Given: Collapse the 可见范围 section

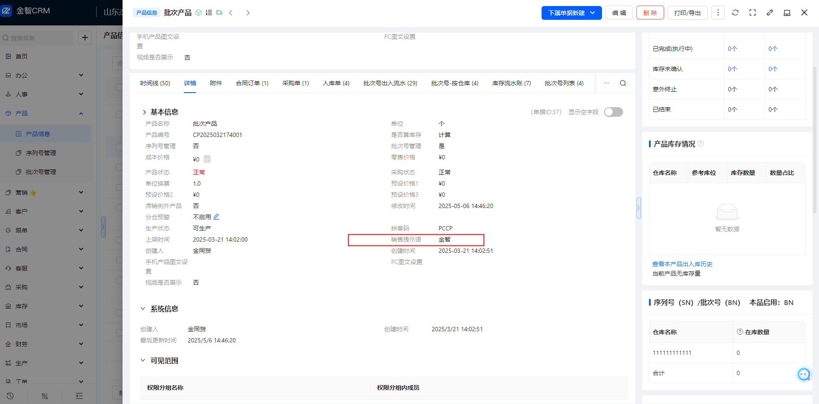Looking at the screenshot, I should (x=143, y=360).
